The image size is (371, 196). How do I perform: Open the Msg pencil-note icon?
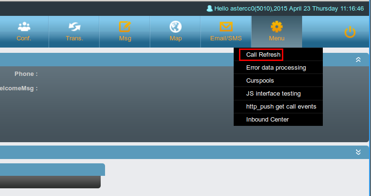[x=125, y=27]
